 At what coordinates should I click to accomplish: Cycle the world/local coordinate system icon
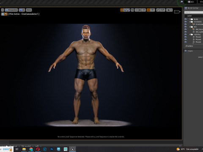(132, 10)
